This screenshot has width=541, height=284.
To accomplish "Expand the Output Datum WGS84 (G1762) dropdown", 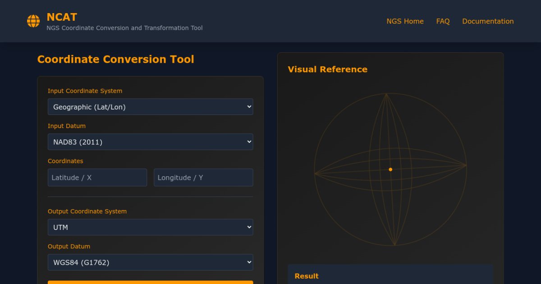I will click(x=150, y=262).
